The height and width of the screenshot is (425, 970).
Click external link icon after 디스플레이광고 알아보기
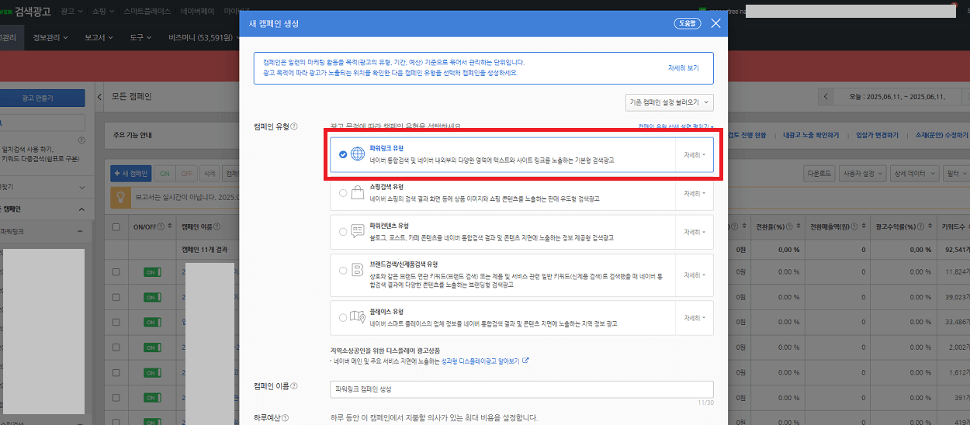point(525,361)
